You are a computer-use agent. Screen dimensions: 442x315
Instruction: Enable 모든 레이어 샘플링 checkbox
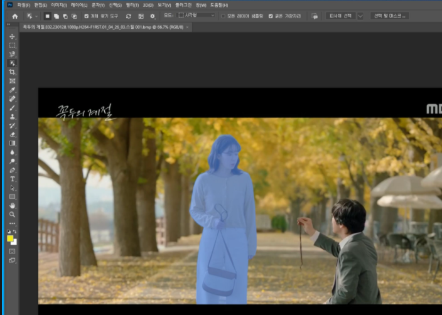223,16
